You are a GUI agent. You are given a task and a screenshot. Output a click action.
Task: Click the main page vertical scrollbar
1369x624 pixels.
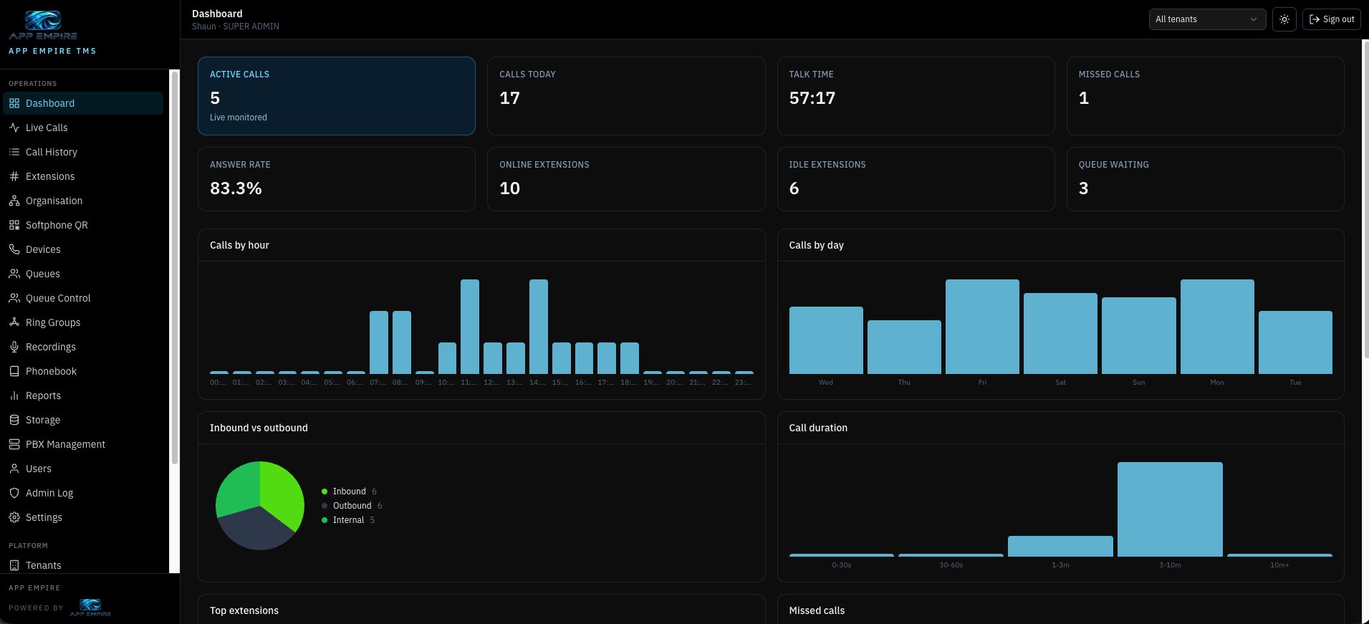point(1365,201)
